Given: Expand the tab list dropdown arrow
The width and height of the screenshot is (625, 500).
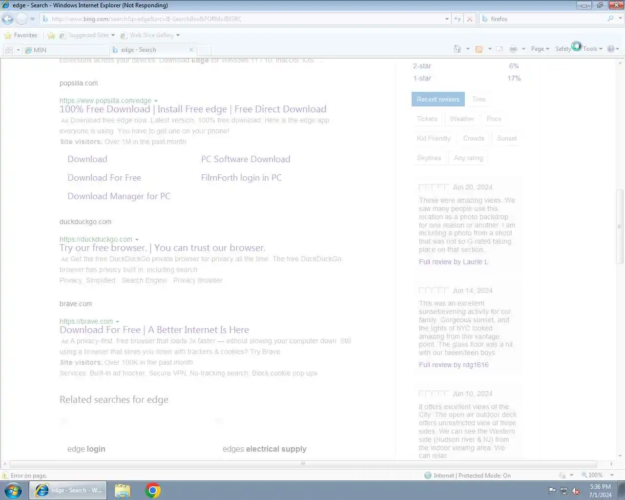Looking at the screenshot, I should [x=19, y=50].
